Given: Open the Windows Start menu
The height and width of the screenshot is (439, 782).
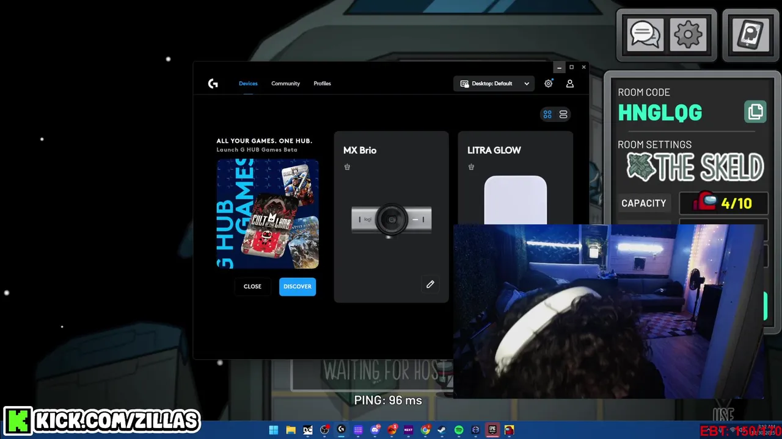Looking at the screenshot, I should (x=274, y=430).
